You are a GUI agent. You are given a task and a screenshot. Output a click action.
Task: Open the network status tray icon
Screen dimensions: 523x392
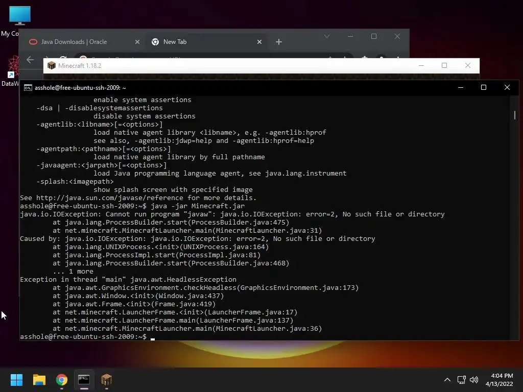[461, 380]
